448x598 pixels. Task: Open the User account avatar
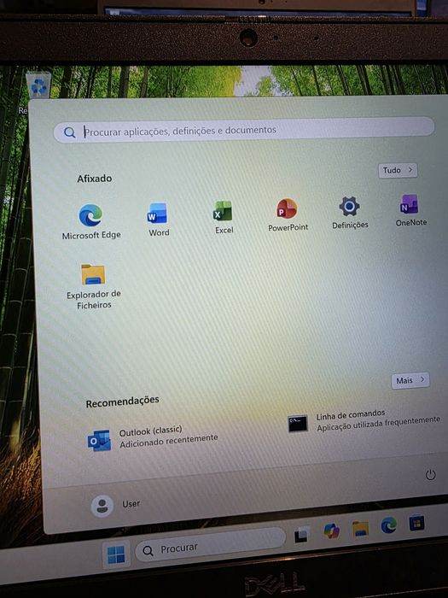tap(102, 506)
